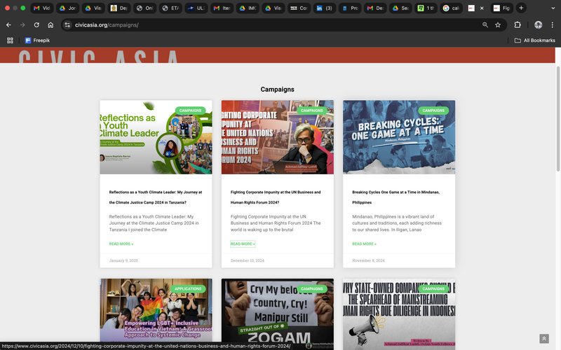Image resolution: width=561 pixels, height=350 pixels.
Task: Open 'Fighting Corporate Impunity at the UN' title
Action: (x=276, y=197)
